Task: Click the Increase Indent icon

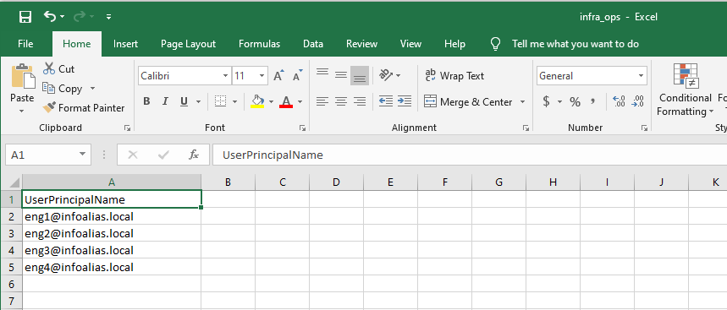Action: point(405,101)
